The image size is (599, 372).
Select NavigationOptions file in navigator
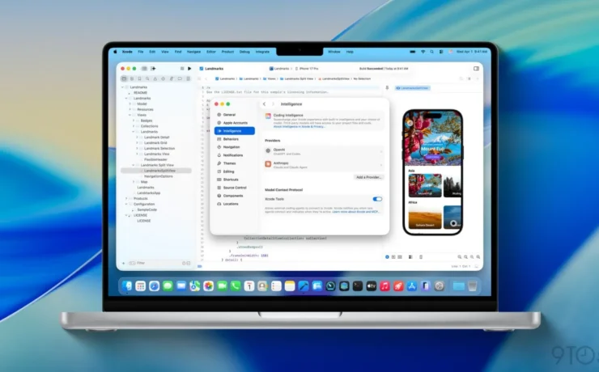(158, 176)
